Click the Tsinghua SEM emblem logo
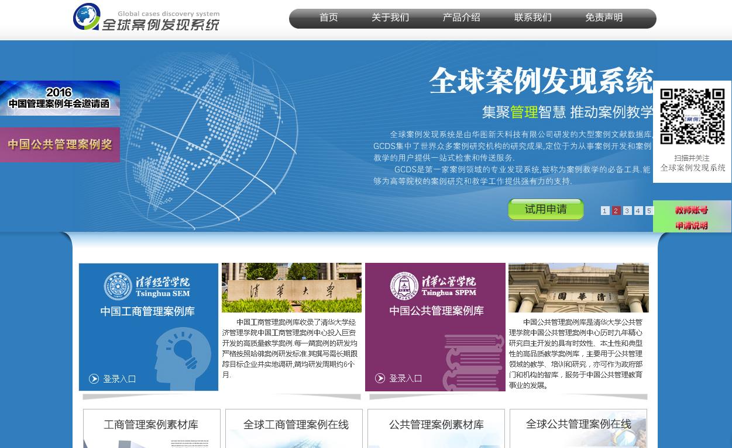Viewport: 732px width, 448px height. point(118,287)
